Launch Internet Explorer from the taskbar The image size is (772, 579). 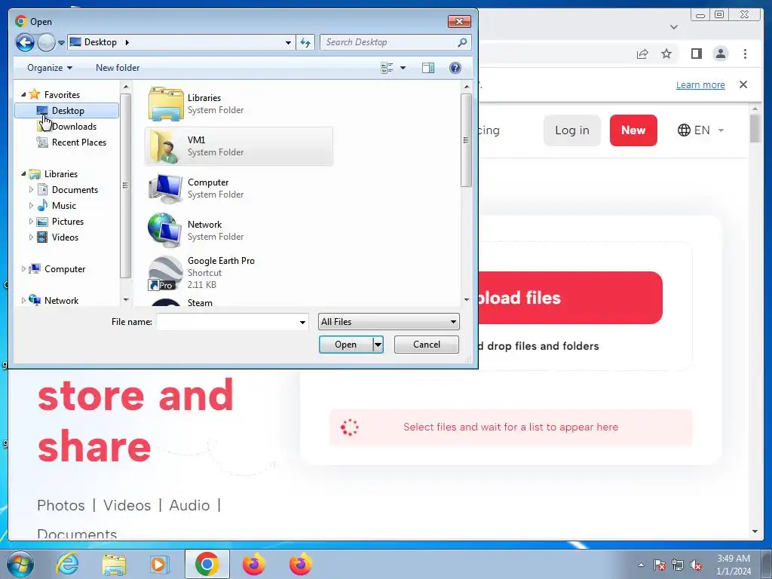pyautogui.click(x=67, y=564)
